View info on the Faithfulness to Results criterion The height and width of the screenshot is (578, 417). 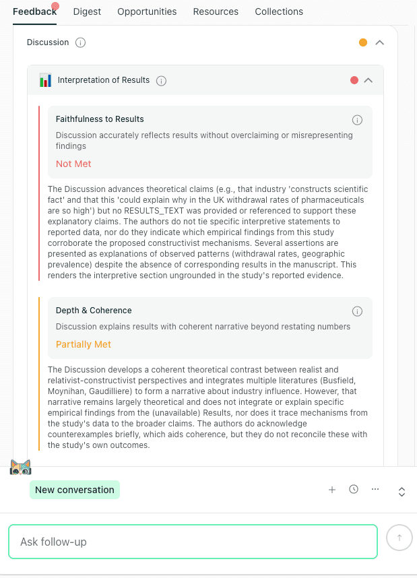[357, 120]
